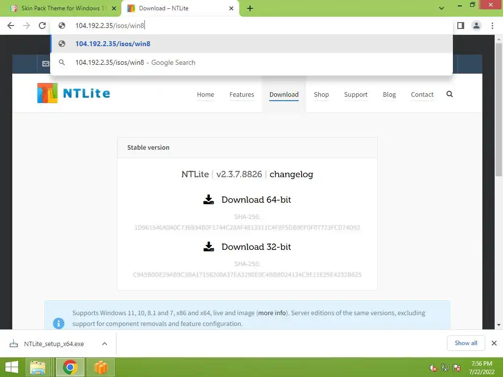Open a new browser tab
The height and width of the screenshot is (377, 503).
tap(250, 8)
